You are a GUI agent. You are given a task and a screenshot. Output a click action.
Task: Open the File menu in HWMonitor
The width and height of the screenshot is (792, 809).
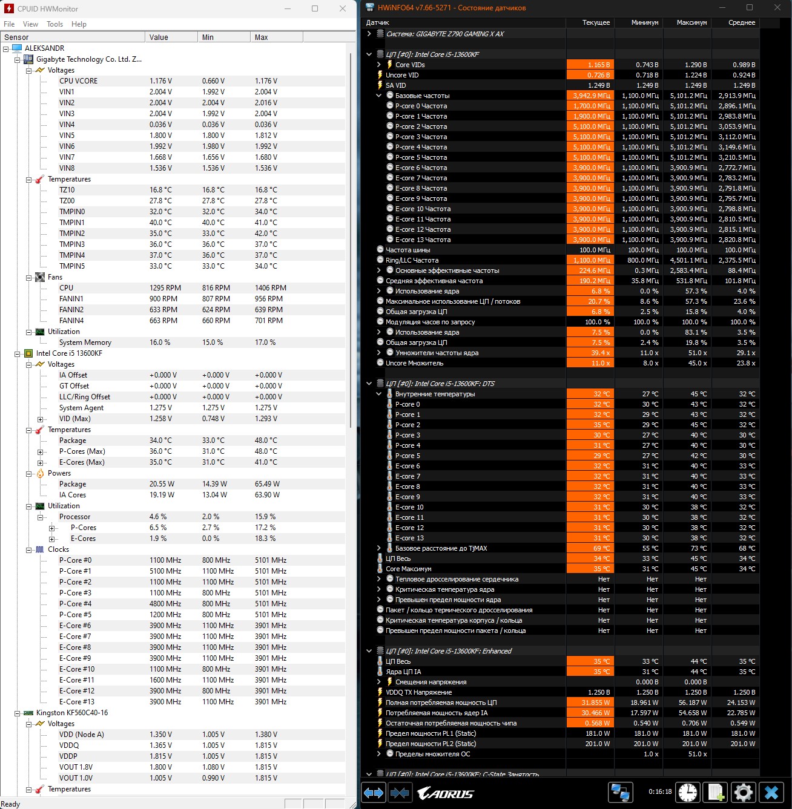pyautogui.click(x=9, y=24)
